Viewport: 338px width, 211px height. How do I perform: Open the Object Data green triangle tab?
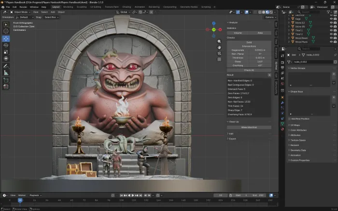pos(282,124)
